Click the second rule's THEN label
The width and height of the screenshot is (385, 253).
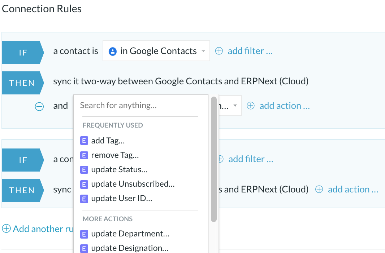click(23, 190)
